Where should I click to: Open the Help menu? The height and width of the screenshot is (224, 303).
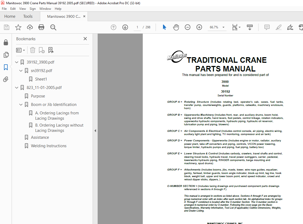pyautogui.click(x=58, y=9)
